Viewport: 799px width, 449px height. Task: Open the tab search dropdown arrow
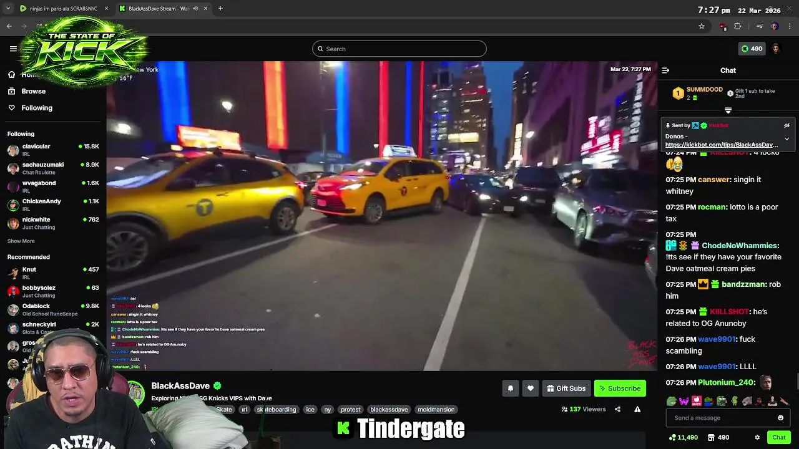pos(8,9)
